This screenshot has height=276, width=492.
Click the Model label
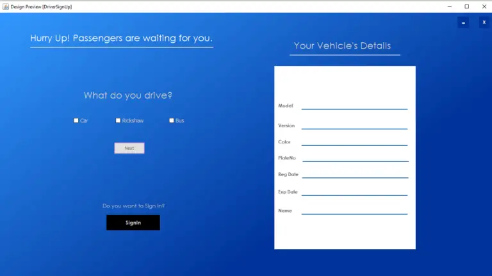[x=286, y=106]
